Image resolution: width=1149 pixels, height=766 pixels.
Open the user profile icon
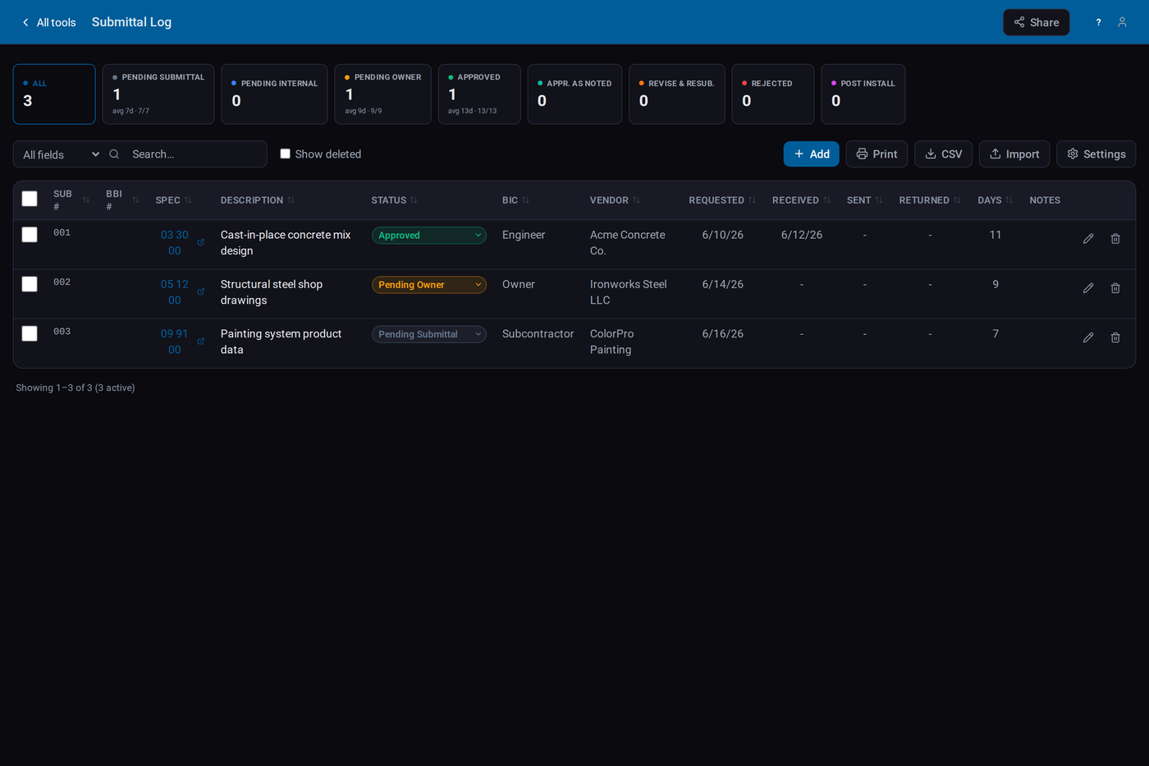coord(1122,22)
